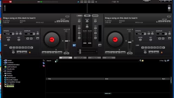Play the right deck
The image size is (174, 98).
118,53
